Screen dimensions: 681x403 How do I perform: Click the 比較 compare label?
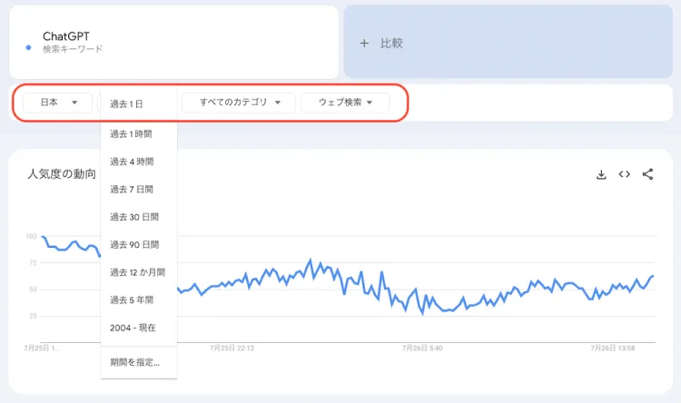tap(391, 43)
